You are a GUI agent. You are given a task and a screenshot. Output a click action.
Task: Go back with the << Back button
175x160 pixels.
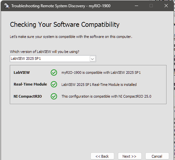(x=102, y=156)
